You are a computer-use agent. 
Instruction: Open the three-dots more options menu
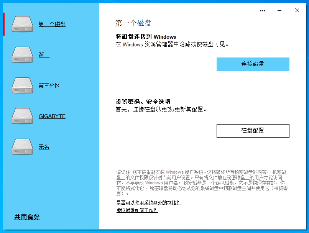pyautogui.click(x=263, y=11)
